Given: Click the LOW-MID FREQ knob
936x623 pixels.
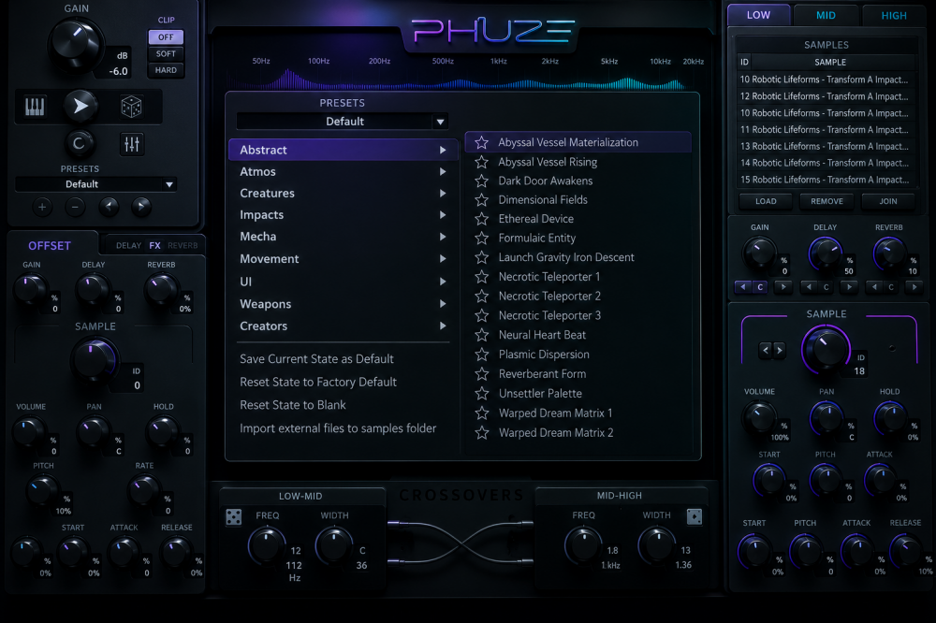Looking at the screenshot, I should coord(266,544).
